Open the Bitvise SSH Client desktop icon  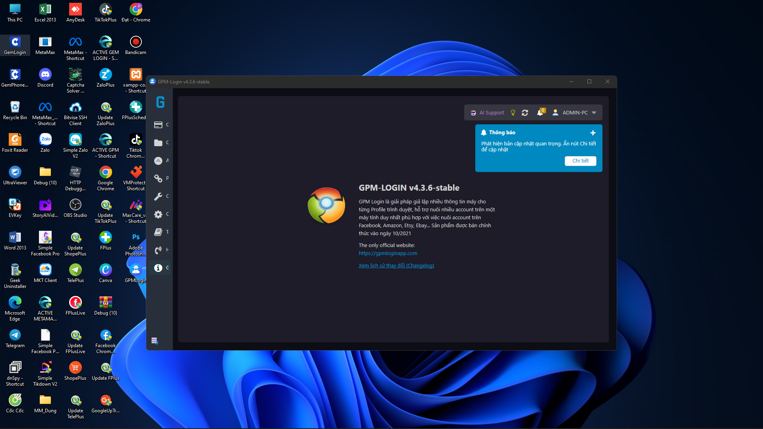[76, 113]
